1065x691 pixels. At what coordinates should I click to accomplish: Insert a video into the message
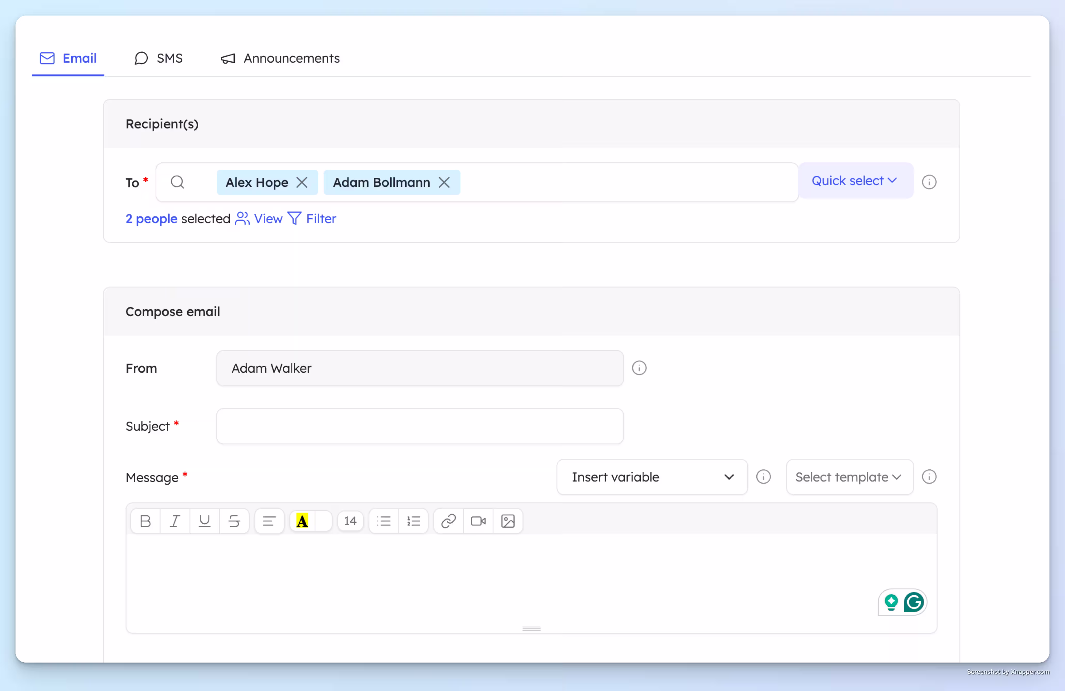click(x=478, y=521)
